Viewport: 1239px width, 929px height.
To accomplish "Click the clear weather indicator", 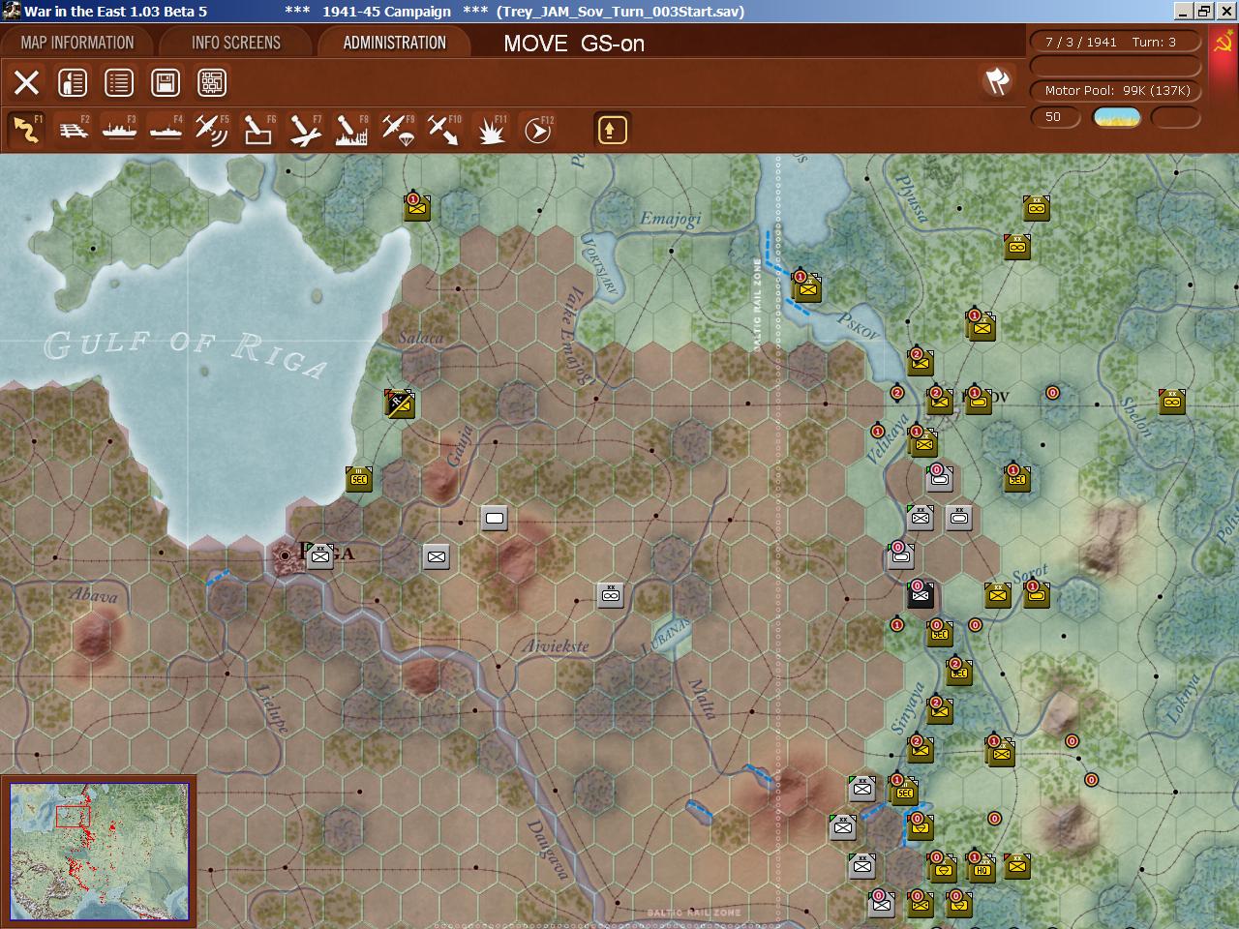I will coord(1116,117).
